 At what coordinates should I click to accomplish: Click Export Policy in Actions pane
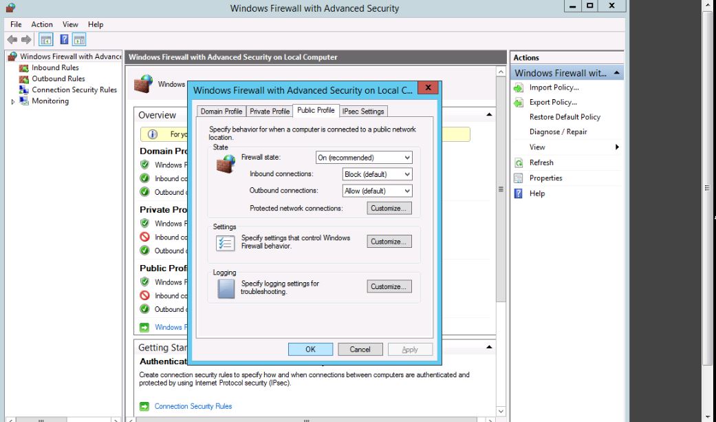(x=552, y=102)
